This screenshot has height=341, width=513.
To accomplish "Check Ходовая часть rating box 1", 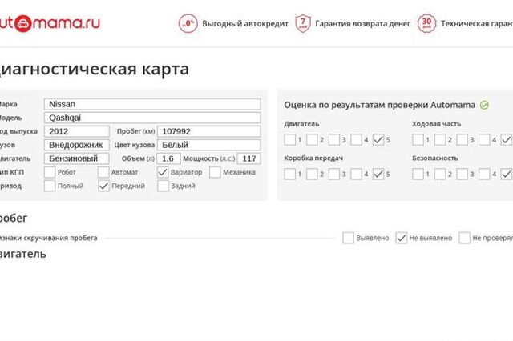I will (x=418, y=140).
